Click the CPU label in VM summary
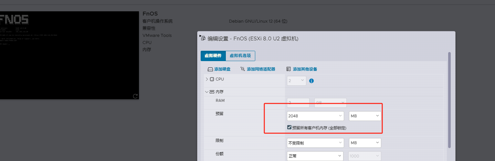The width and height of the screenshot is (495, 161). coord(147,42)
